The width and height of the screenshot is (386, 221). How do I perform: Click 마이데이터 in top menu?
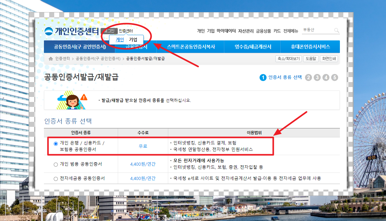click(226, 31)
